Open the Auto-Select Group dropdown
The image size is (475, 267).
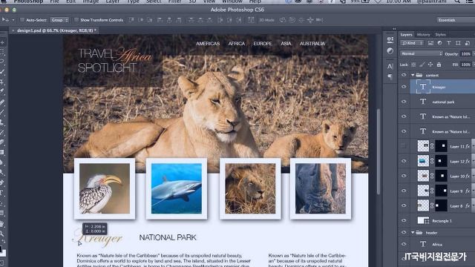click(59, 20)
